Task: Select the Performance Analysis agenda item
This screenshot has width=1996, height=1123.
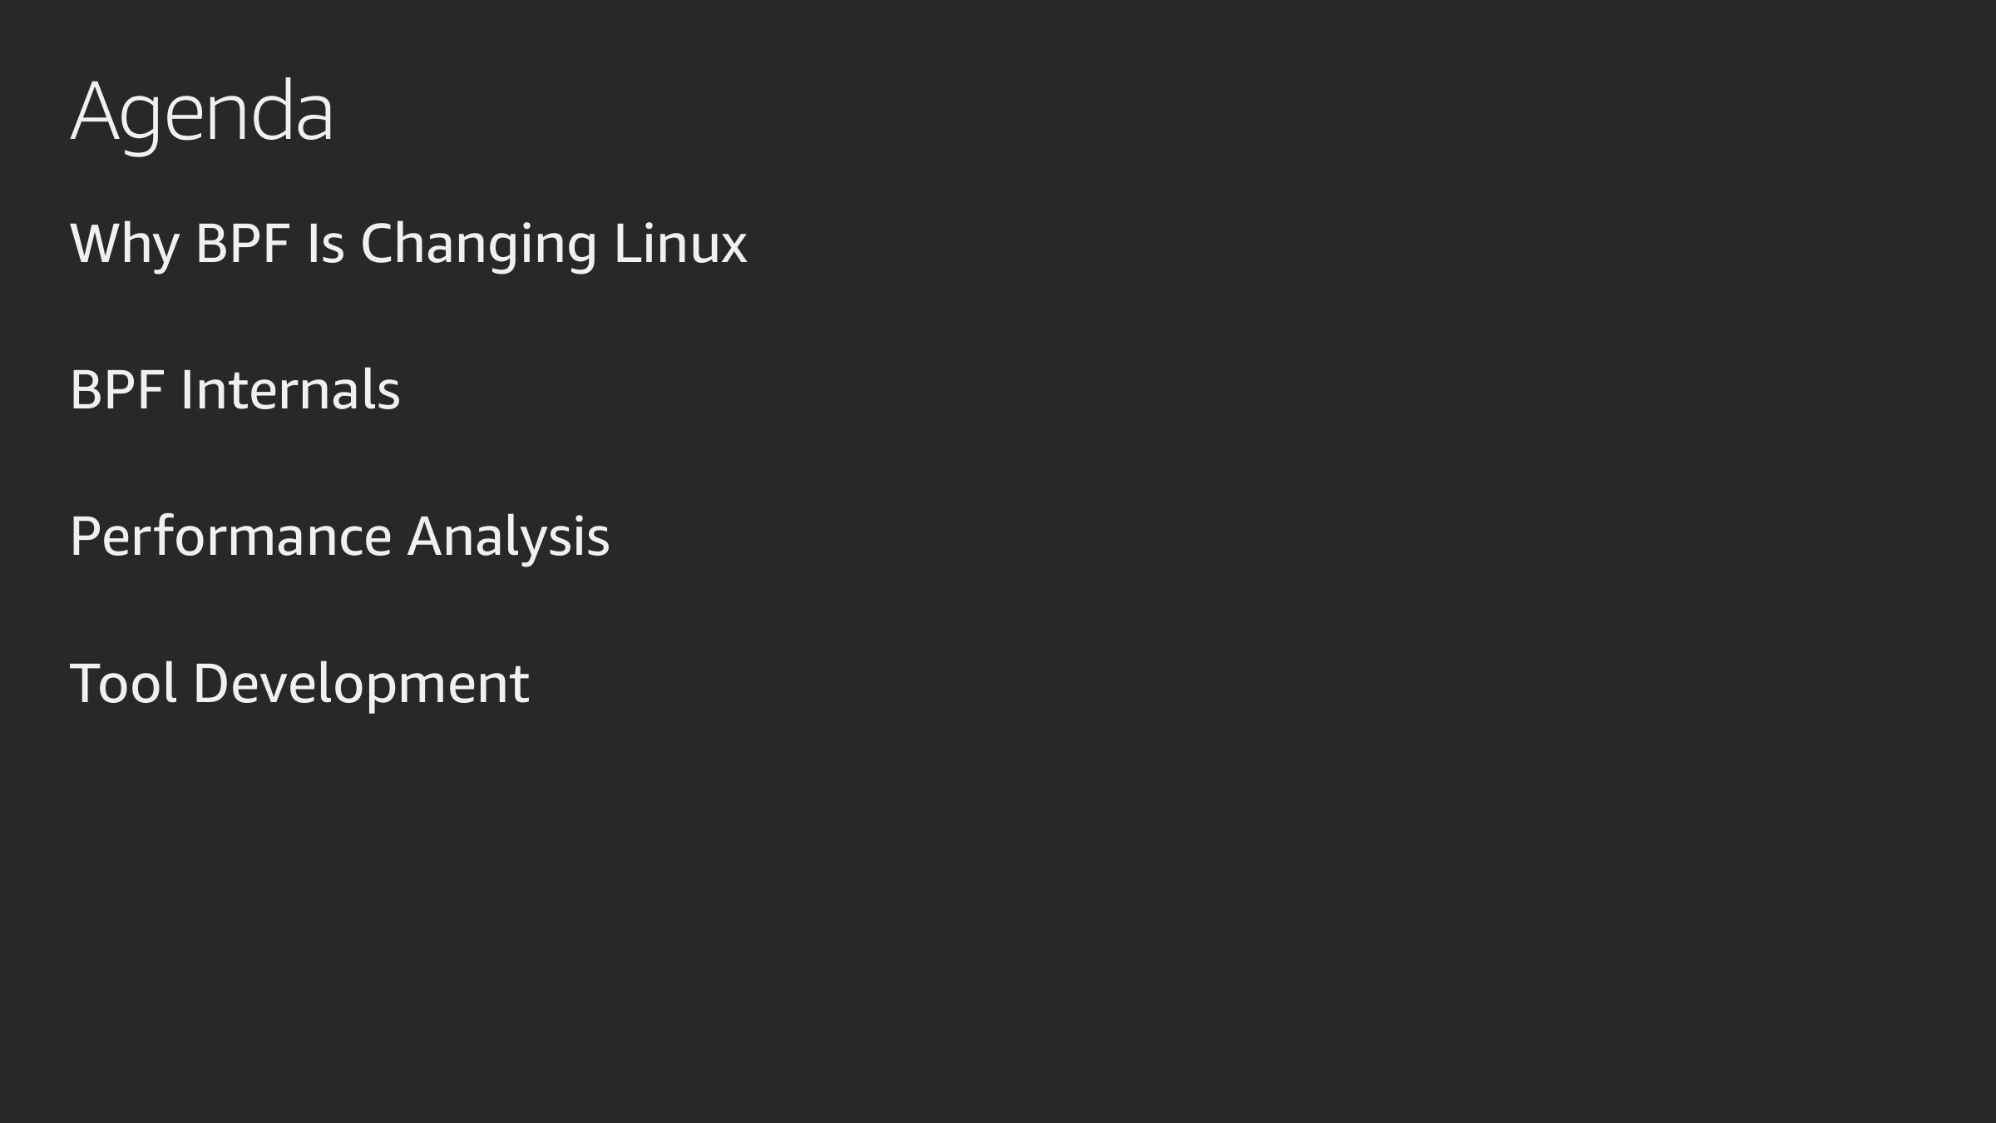Action: (340, 537)
